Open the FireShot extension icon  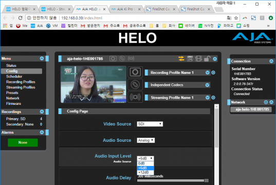point(253,18)
